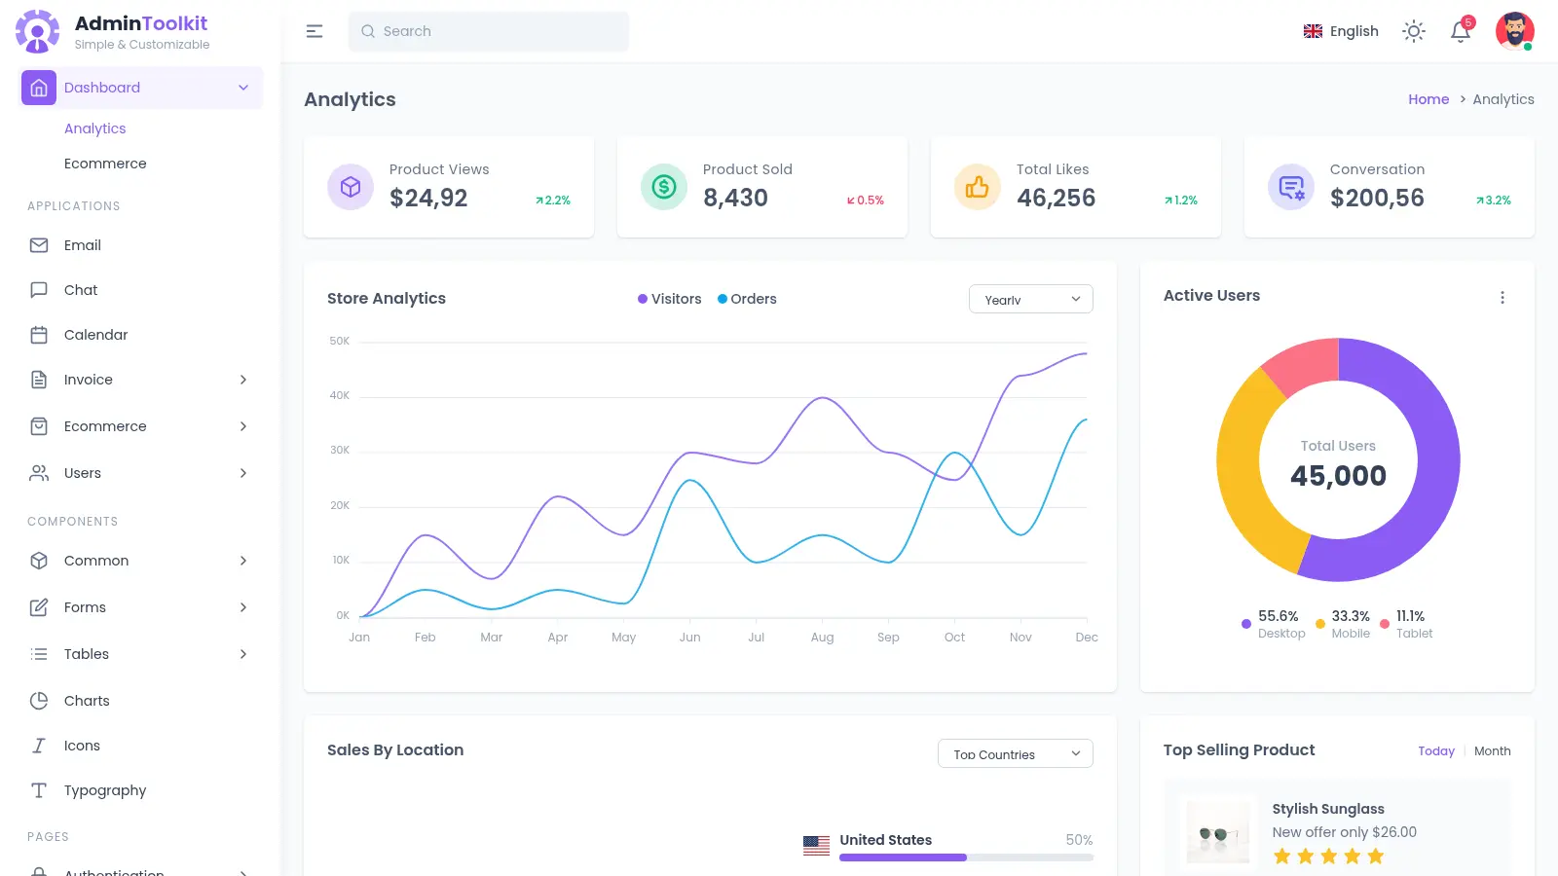Open the Charts menu item
This screenshot has width=1558, height=876.
[142, 701]
